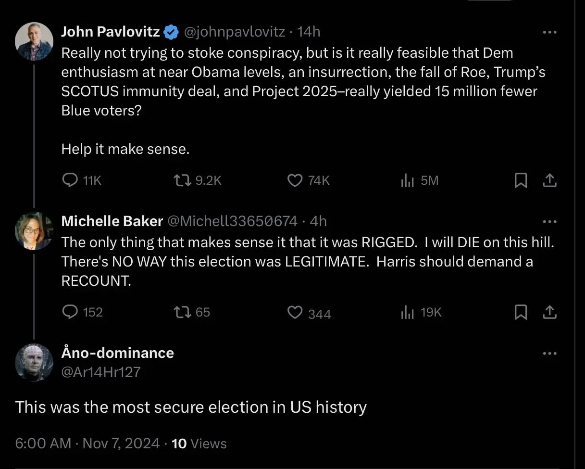
Task: Open John Pavlovitz's profile picture
Action: pos(34,41)
